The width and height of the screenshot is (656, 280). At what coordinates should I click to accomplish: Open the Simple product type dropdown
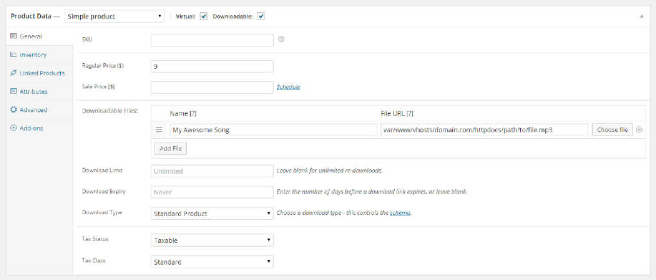point(114,16)
